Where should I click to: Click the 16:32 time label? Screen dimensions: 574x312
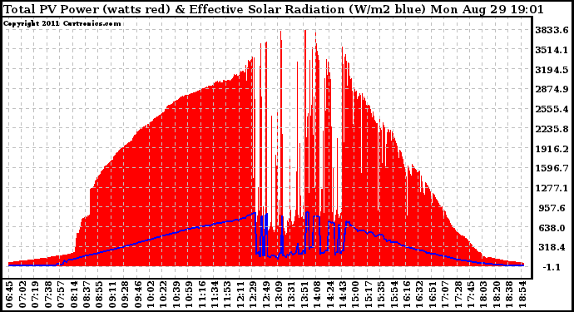click(419, 295)
